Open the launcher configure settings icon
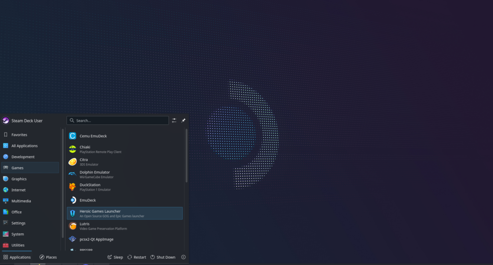Image resolution: width=493 pixels, height=265 pixels. point(174,120)
